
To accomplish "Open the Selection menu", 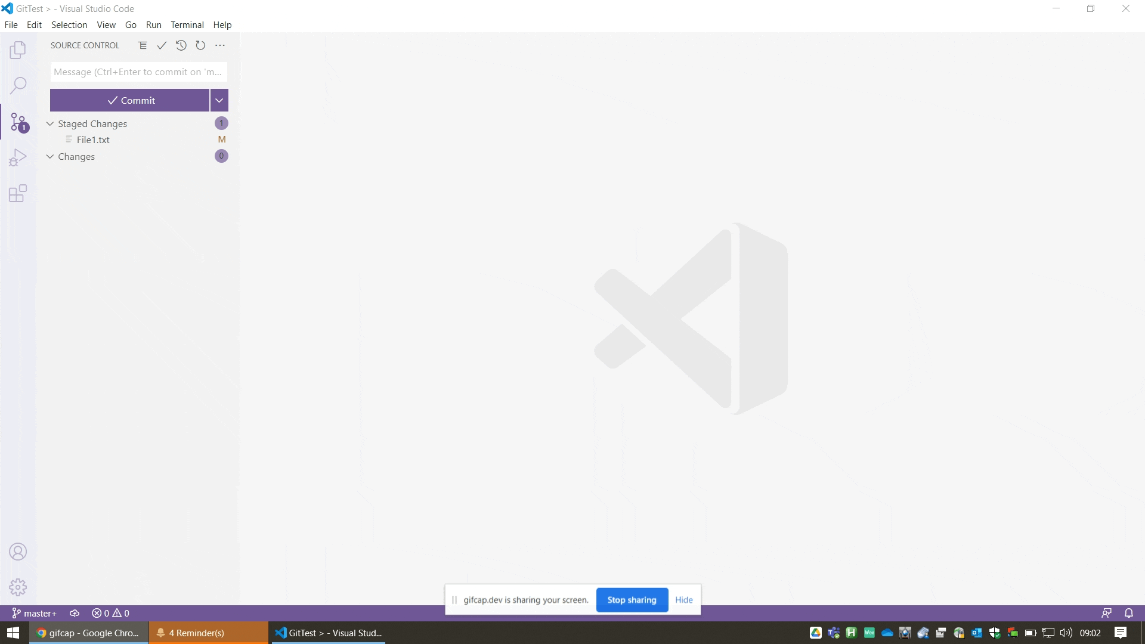I will point(69,25).
